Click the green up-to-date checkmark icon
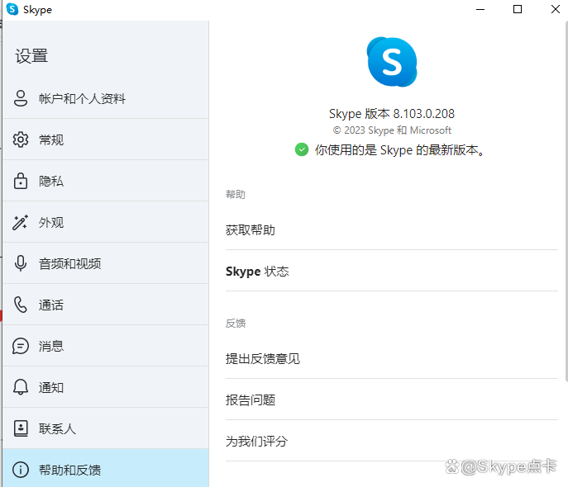 pos(302,149)
